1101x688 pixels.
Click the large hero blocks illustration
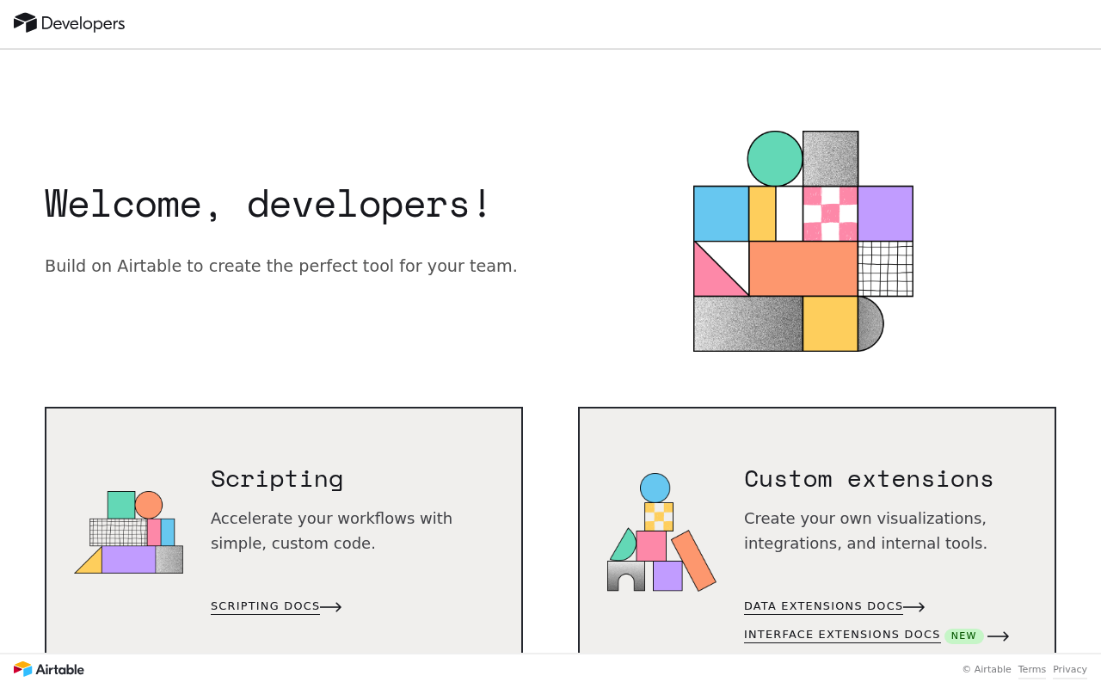(803, 241)
